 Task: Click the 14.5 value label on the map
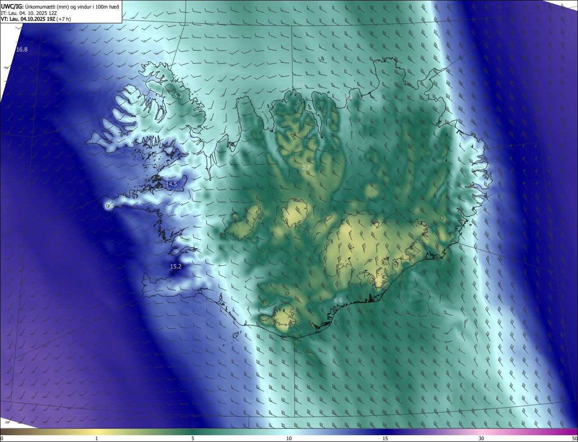pos(171,184)
